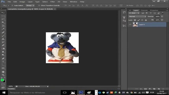
Task: Change the screen mode
Action: coord(3,88)
